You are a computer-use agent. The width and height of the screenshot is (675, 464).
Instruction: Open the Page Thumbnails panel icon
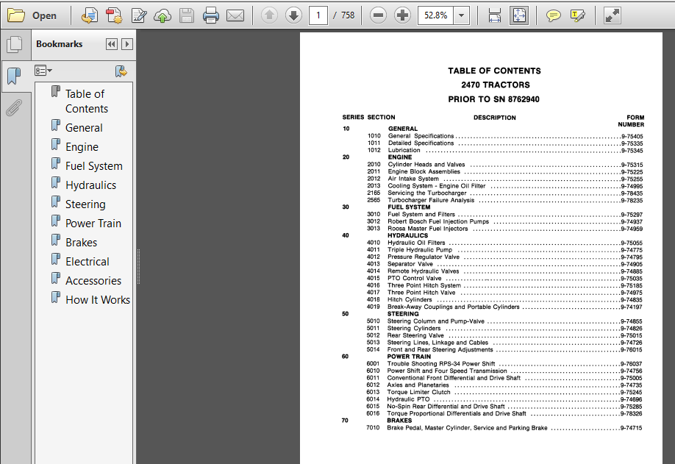pos(15,44)
